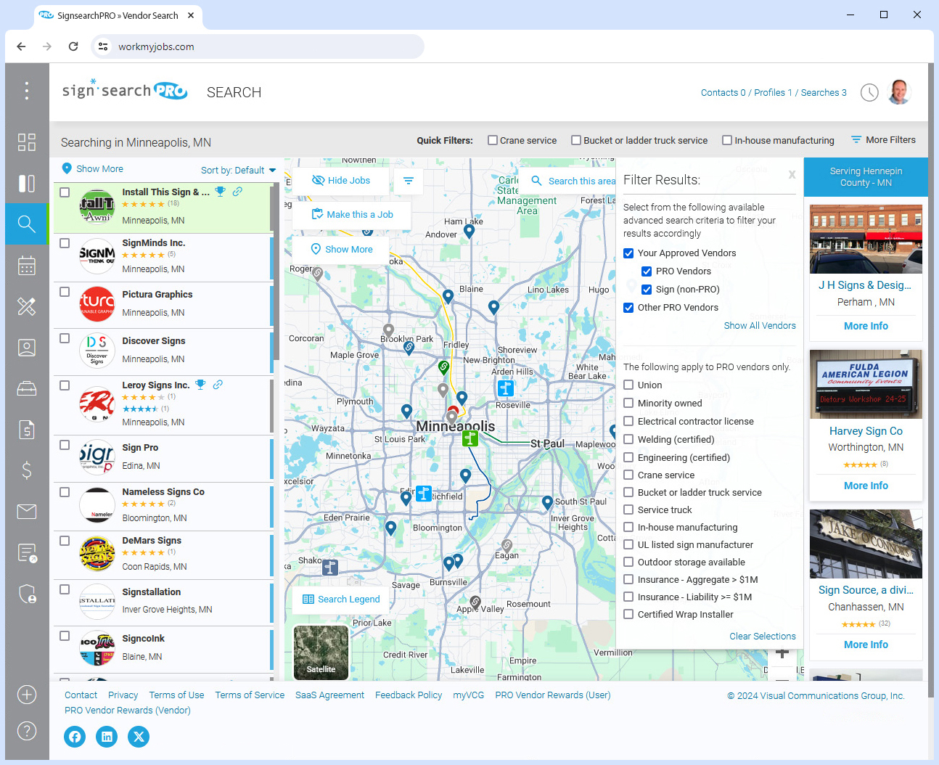The height and width of the screenshot is (765, 939).
Task: Open the notes list icon in sidebar
Action: coord(27,553)
